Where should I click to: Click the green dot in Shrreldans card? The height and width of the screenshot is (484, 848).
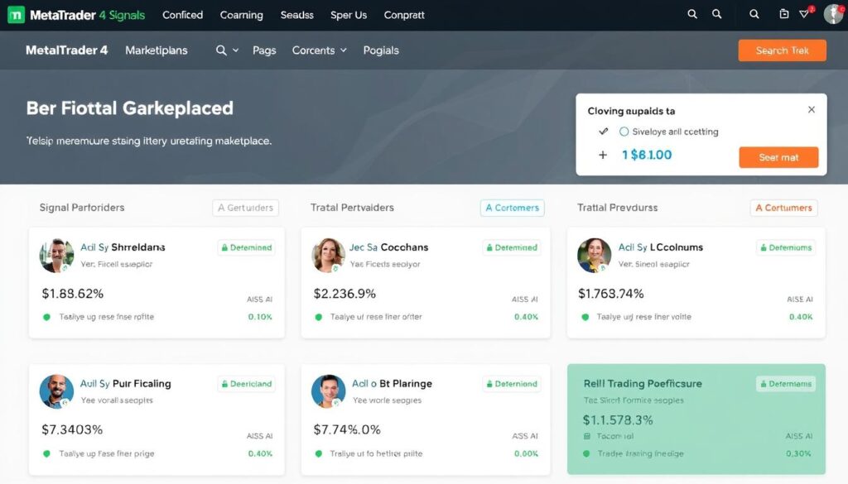(46, 317)
